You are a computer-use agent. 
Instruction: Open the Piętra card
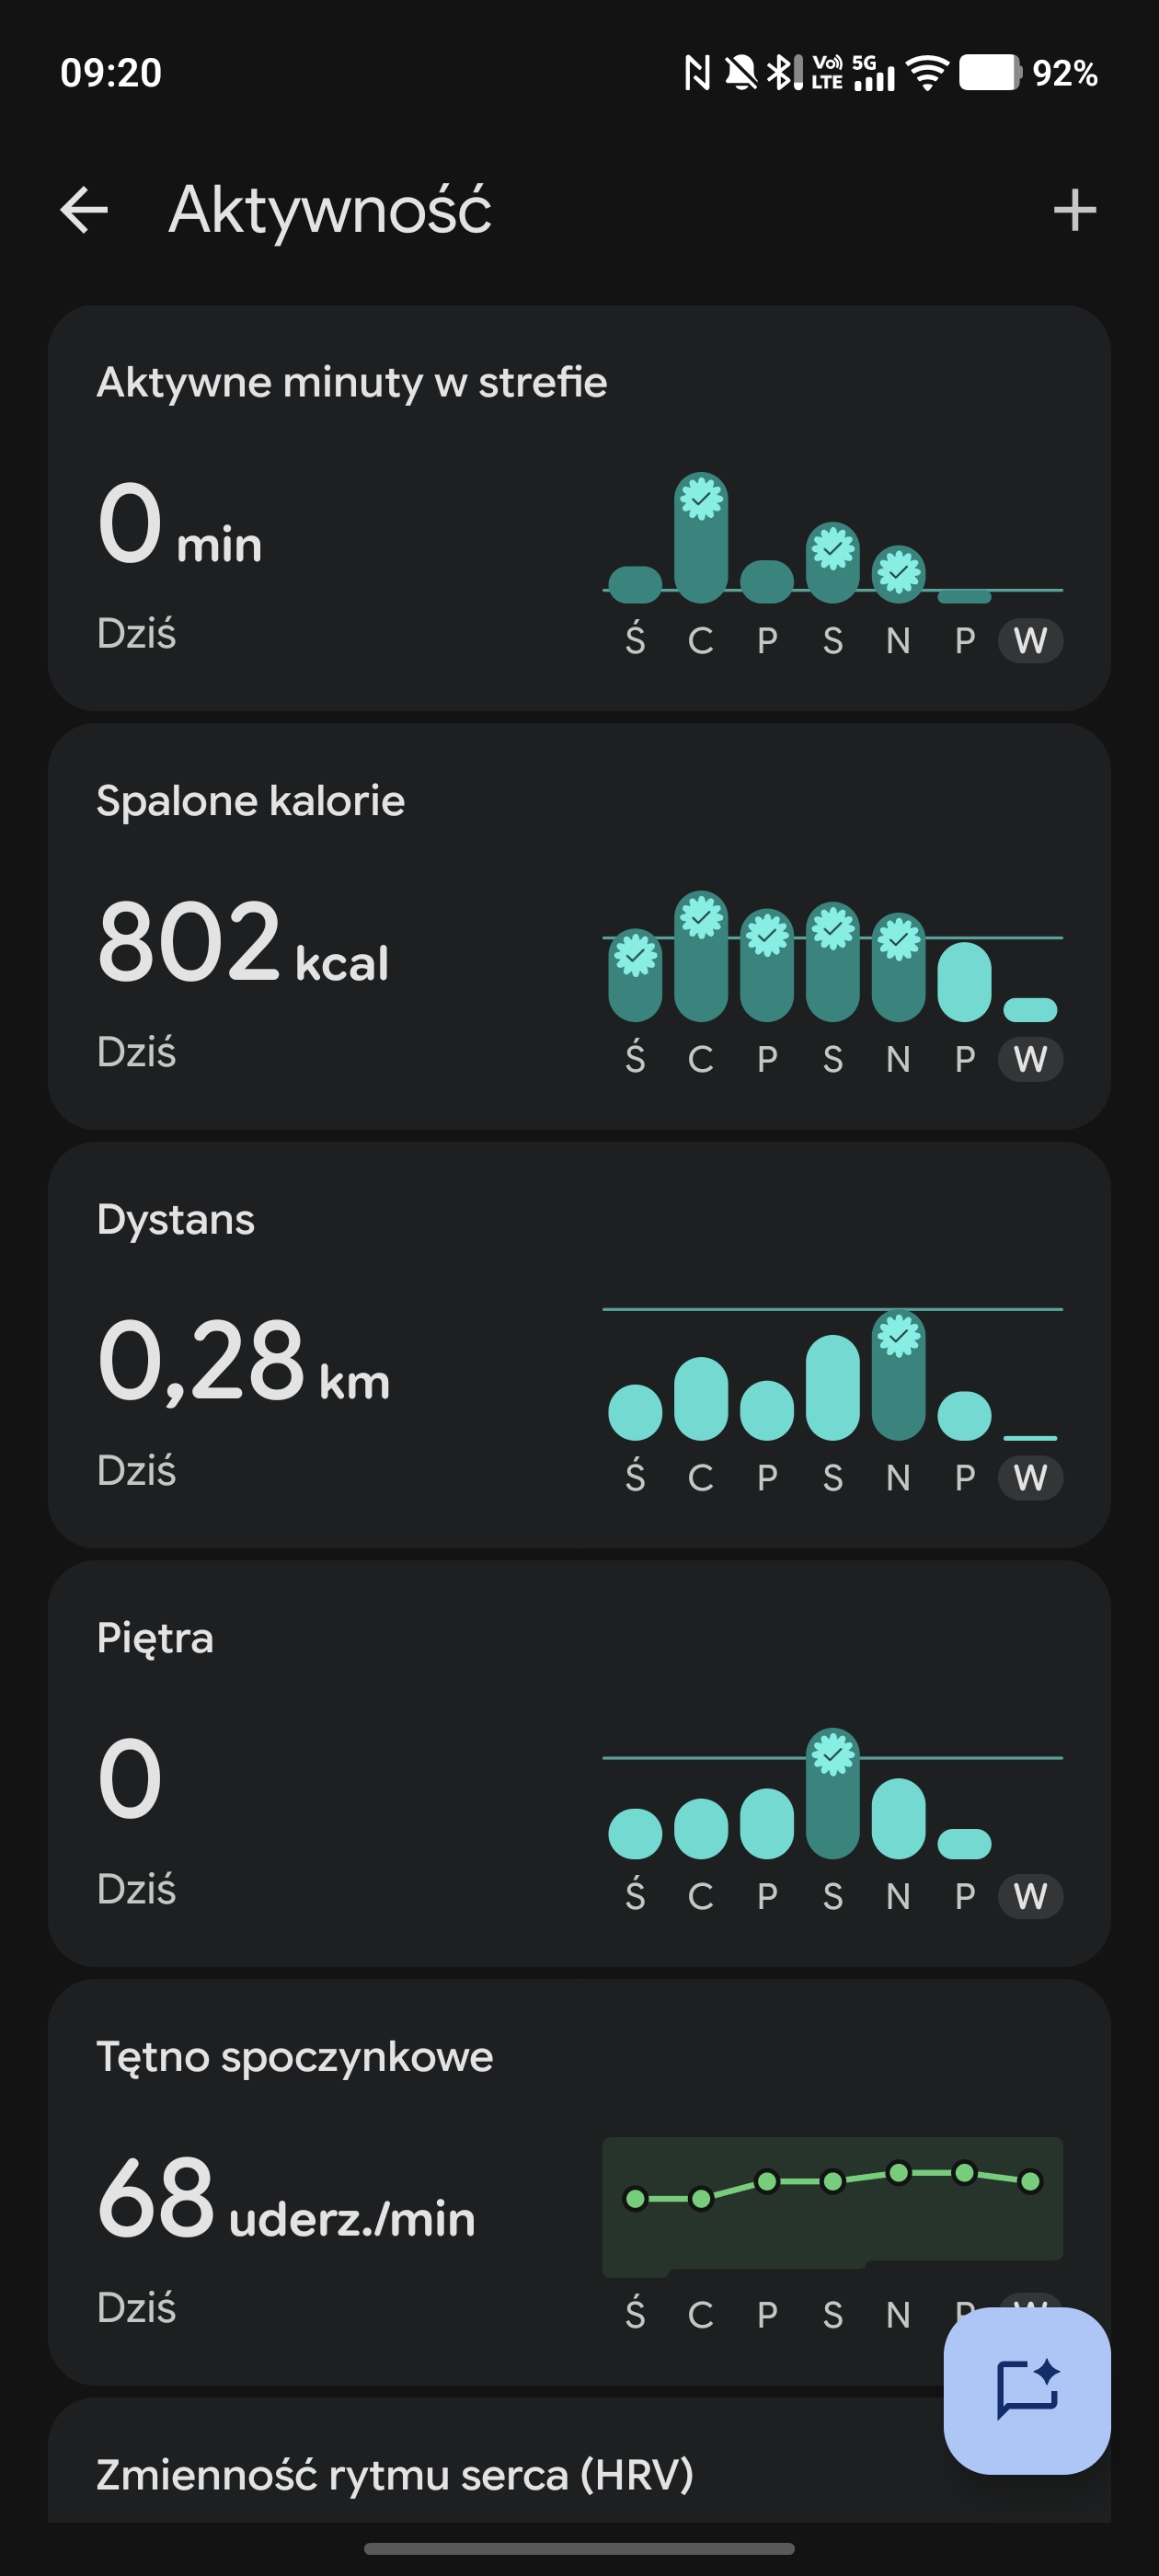579,1763
